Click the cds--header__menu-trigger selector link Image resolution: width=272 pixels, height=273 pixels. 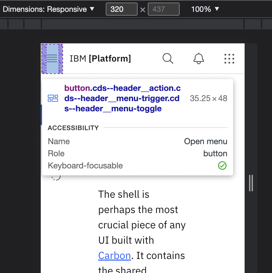click(122, 98)
